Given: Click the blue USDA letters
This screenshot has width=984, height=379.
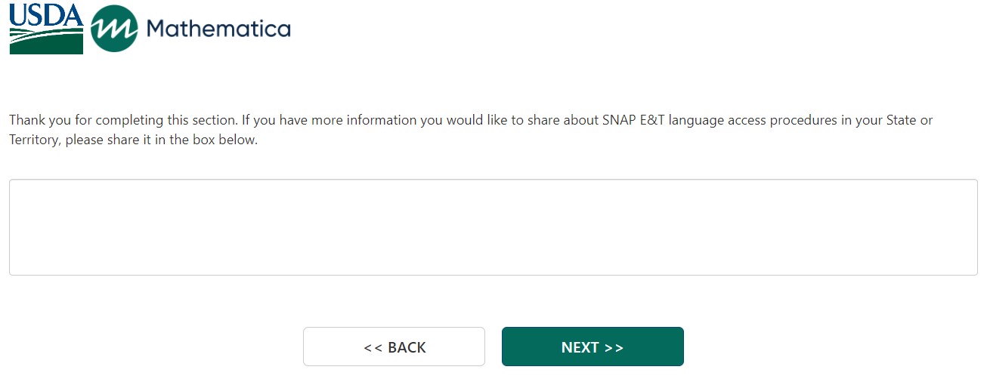Looking at the screenshot, I should [46, 17].
